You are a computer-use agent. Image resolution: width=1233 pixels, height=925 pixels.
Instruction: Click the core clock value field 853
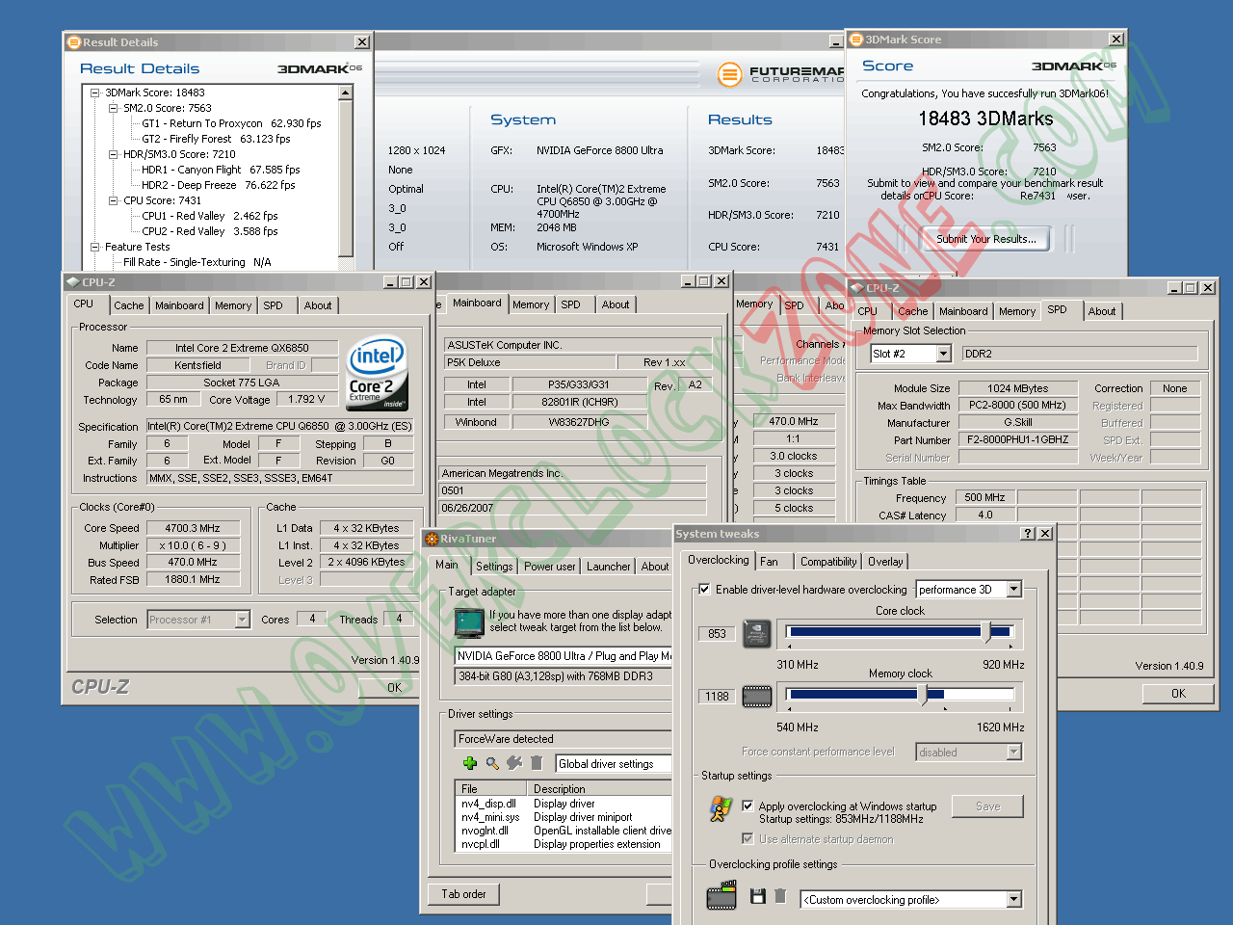pos(717,634)
